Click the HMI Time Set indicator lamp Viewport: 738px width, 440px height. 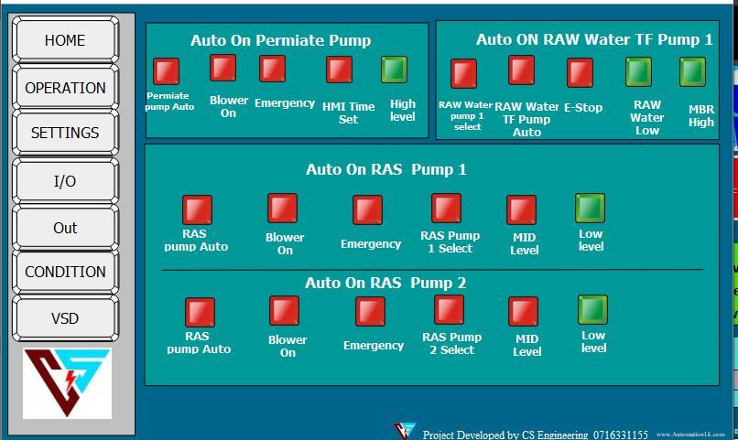tap(340, 70)
